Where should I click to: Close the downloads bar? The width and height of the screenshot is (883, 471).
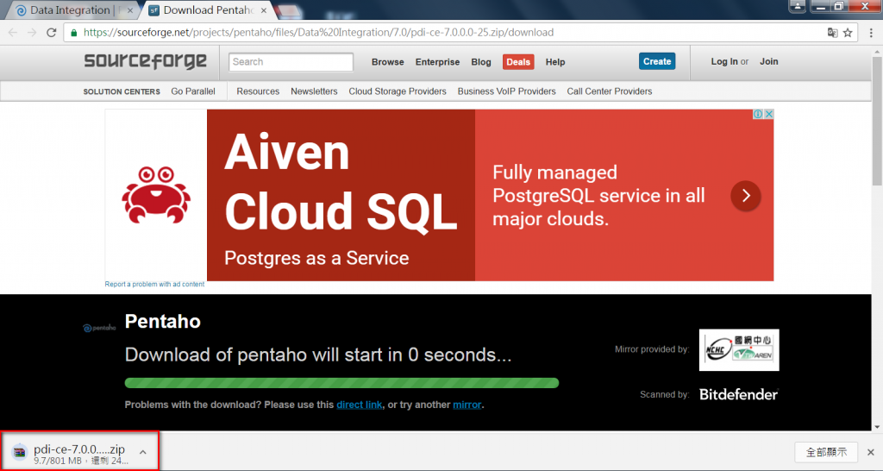point(871,452)
